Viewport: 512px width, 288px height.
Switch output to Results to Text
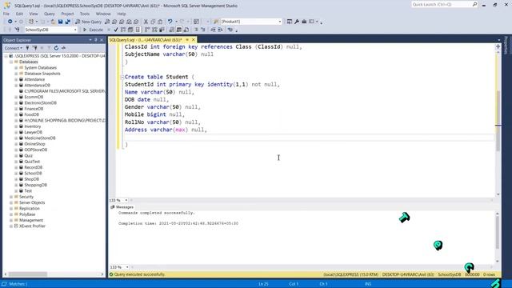171,30
